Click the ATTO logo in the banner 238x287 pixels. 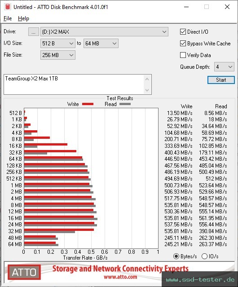pyautogui.click(x=24, y=272)
